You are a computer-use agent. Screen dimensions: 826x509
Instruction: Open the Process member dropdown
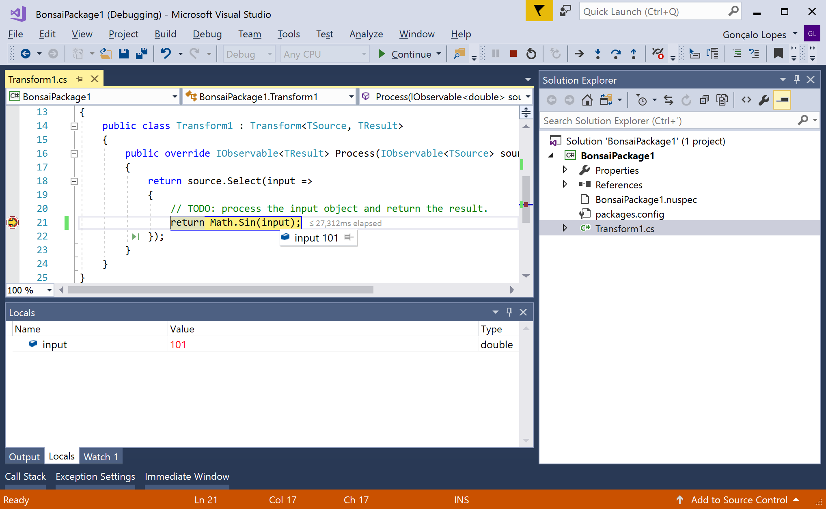[x=446, y=97]
